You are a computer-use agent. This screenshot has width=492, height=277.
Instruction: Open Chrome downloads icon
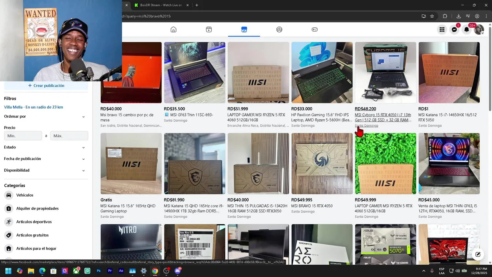459,16
